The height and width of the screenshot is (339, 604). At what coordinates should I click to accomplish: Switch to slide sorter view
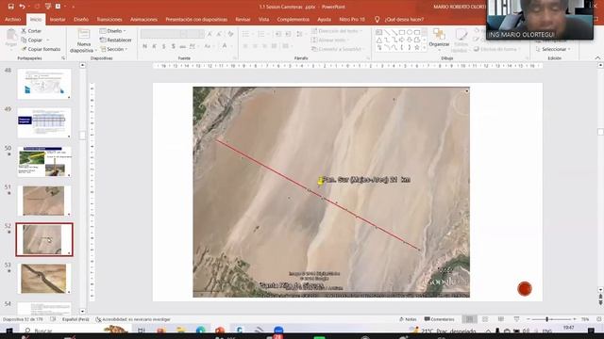click(x=485, y=319)
